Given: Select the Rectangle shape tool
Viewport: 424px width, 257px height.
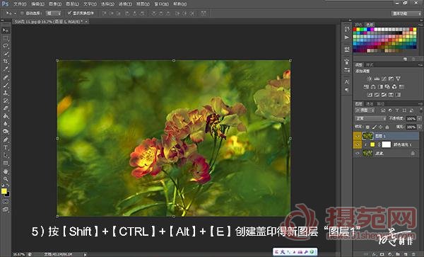Looking at the screenshot, I should click(6, 164).
